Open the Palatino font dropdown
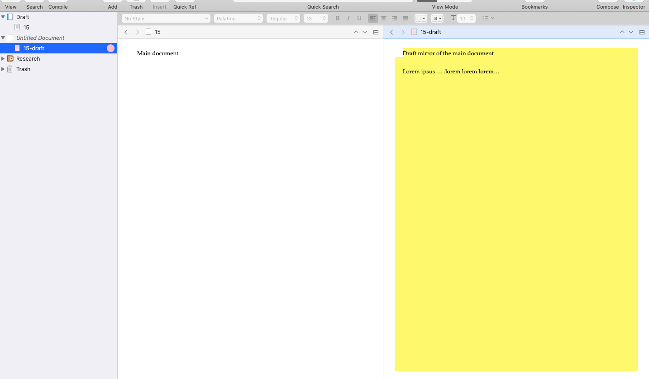 [x=239, y=19]
